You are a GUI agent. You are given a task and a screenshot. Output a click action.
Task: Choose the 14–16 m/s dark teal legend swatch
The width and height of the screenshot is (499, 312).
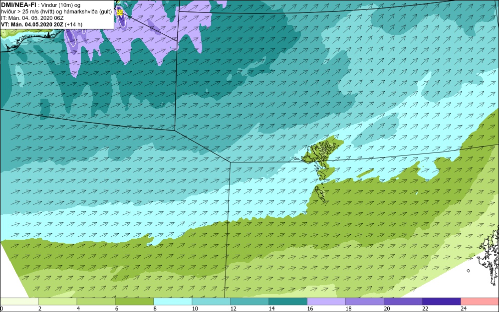(288, 302)
